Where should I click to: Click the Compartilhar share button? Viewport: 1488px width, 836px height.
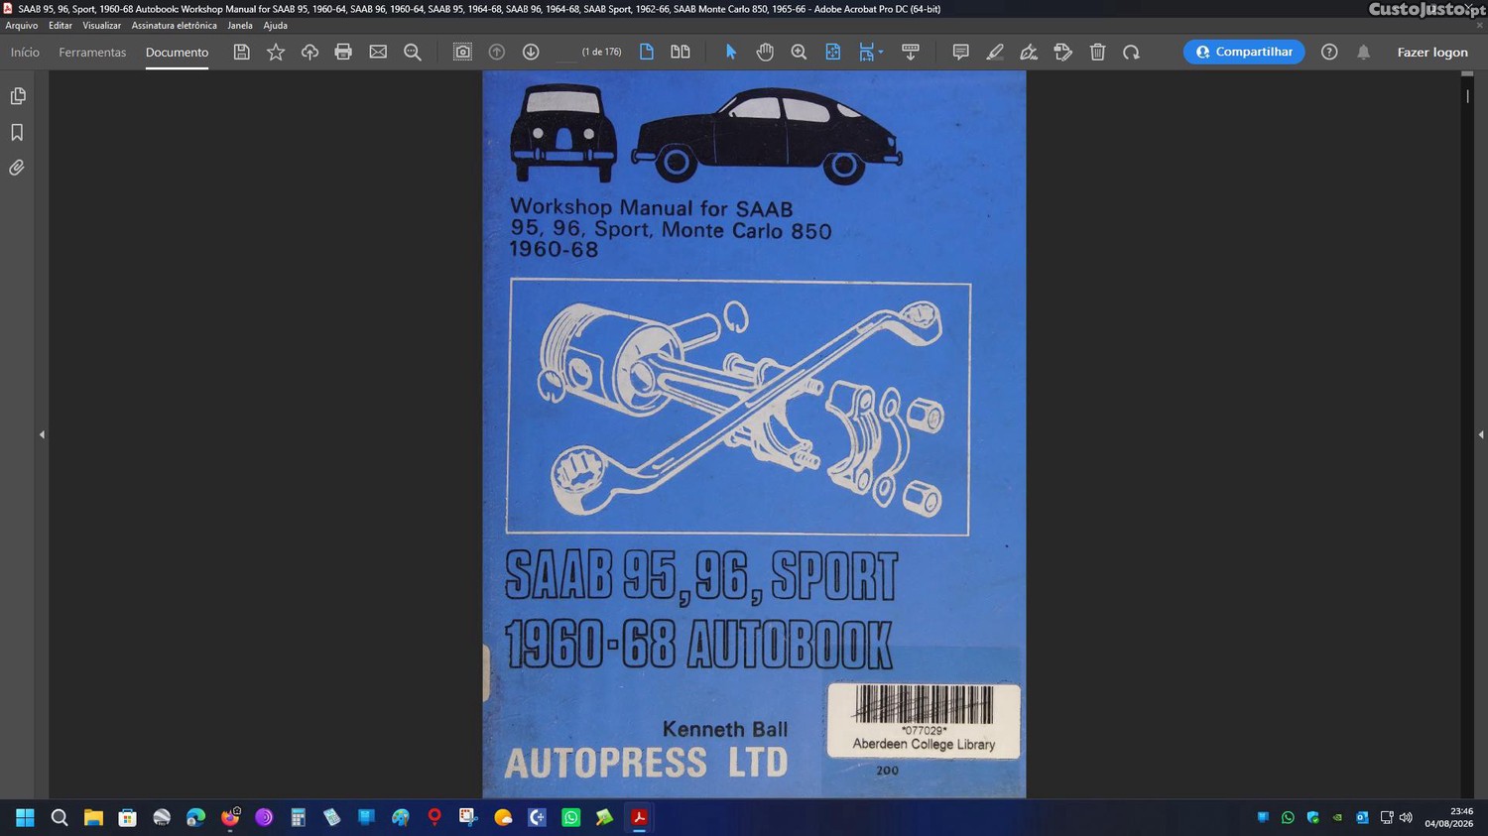click(x=1244, y=52)
